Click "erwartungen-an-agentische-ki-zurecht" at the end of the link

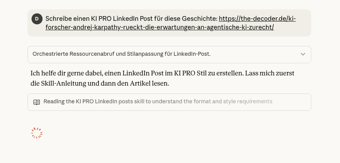[221, 27]
